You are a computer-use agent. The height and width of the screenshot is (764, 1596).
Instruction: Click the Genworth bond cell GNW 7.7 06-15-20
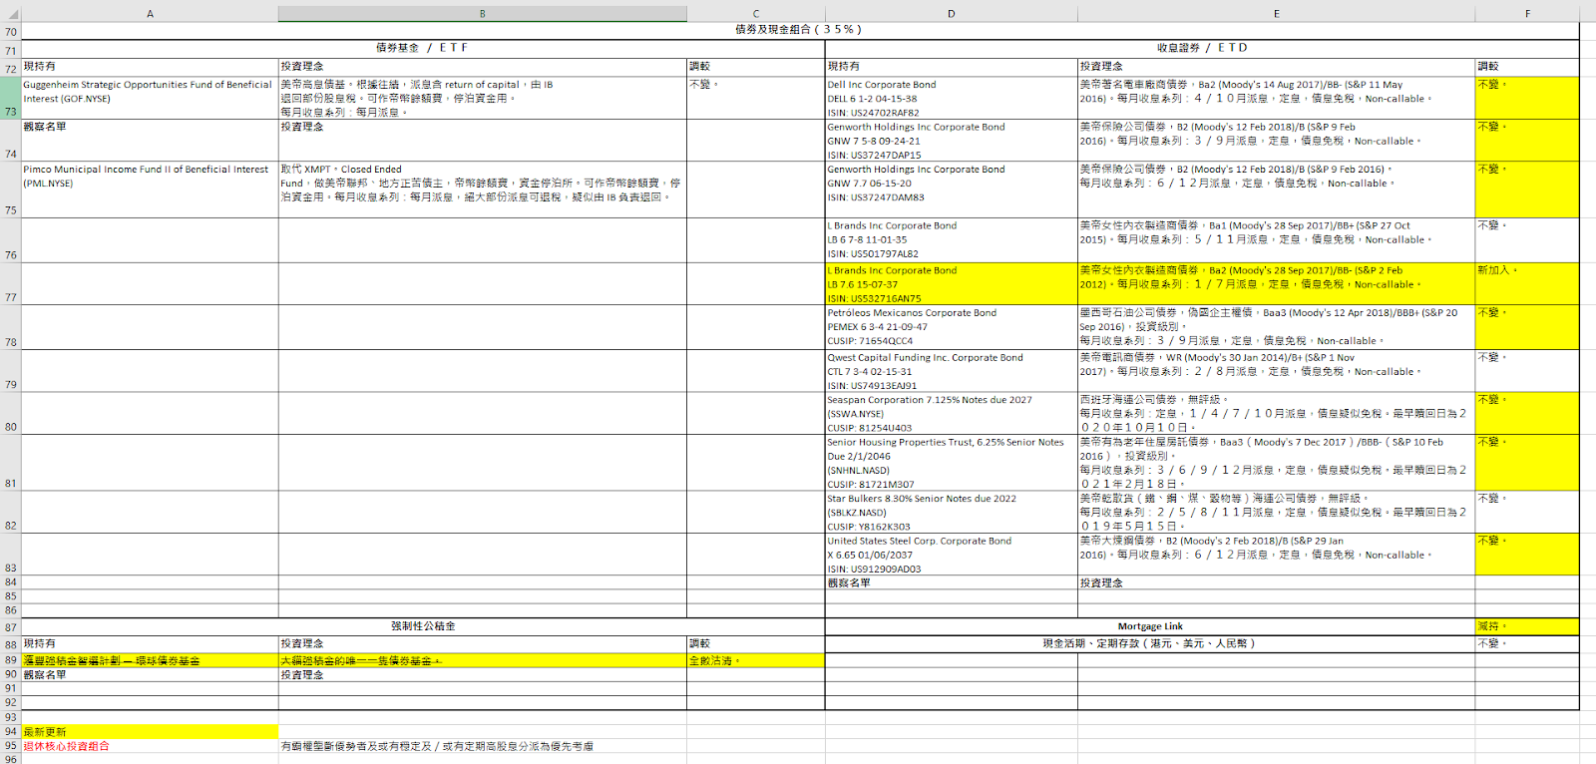point(952,190)
